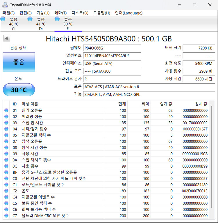Open the 언어(Language) menu

click(129, 13)
